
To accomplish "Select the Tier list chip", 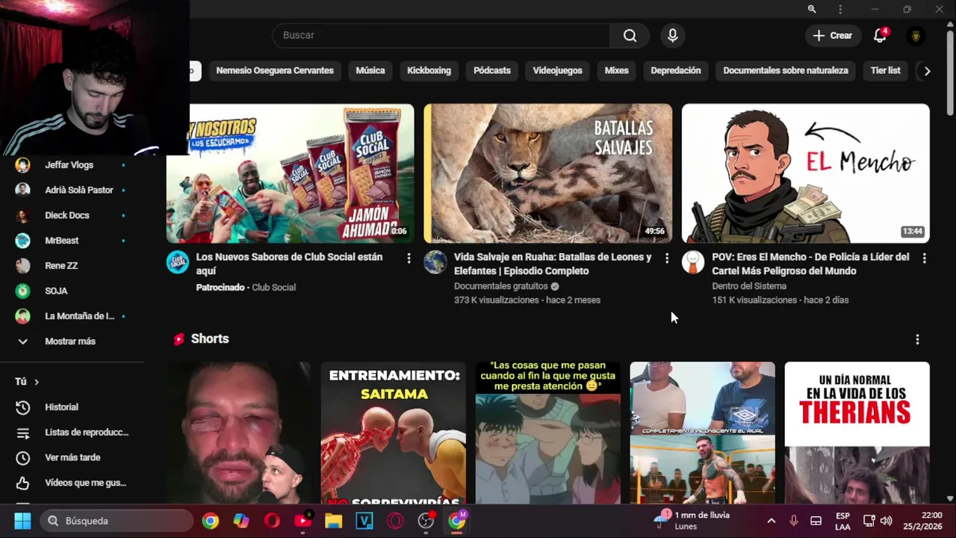I will pyautogui.click(x=886, y=70).
